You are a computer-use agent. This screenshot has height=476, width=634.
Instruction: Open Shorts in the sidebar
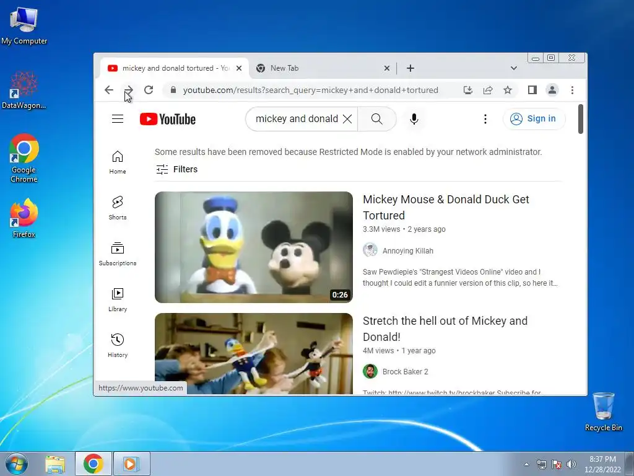(118, 208)
